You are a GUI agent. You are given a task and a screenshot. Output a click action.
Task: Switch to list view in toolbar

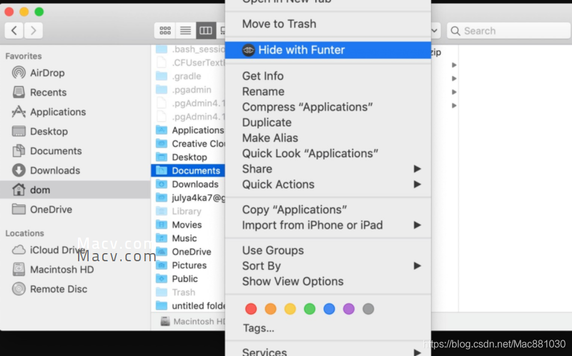coord(185,31)
